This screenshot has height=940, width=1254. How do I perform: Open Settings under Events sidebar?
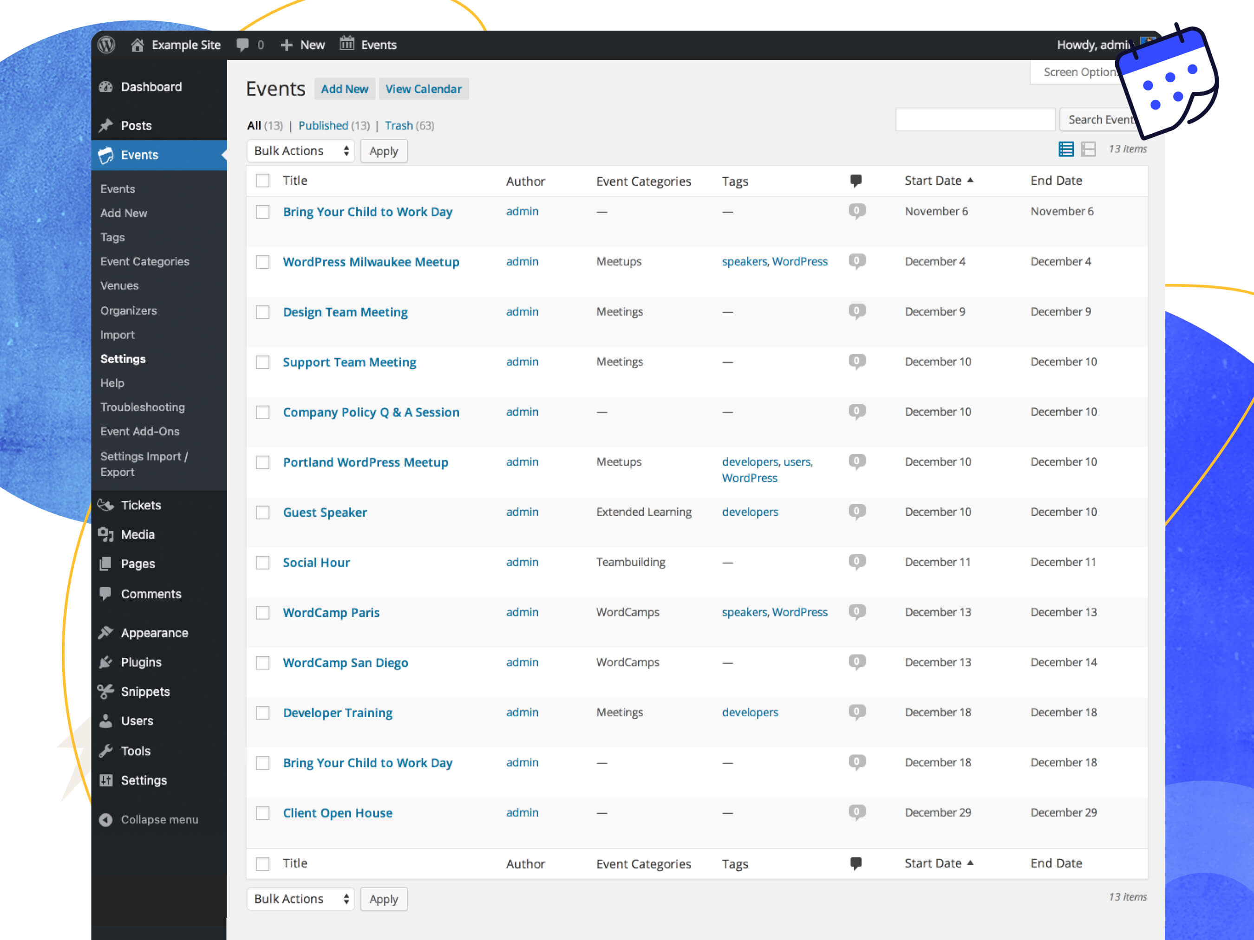pyautogui.click(x=124, y=358)
